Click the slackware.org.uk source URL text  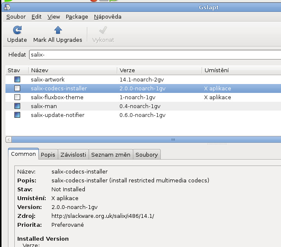click(103, 216)
